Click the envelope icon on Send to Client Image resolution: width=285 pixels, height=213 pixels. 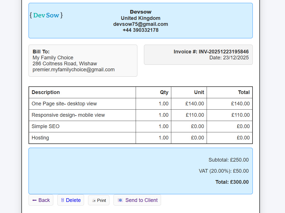click(120, 200)
